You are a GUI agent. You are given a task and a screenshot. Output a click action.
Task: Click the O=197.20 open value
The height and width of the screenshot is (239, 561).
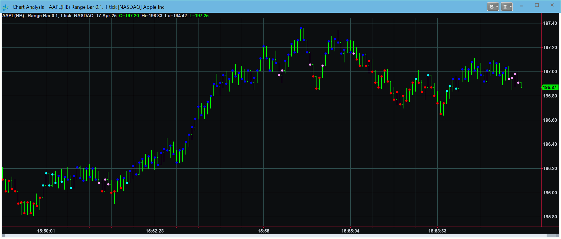(x=129, y=16)
